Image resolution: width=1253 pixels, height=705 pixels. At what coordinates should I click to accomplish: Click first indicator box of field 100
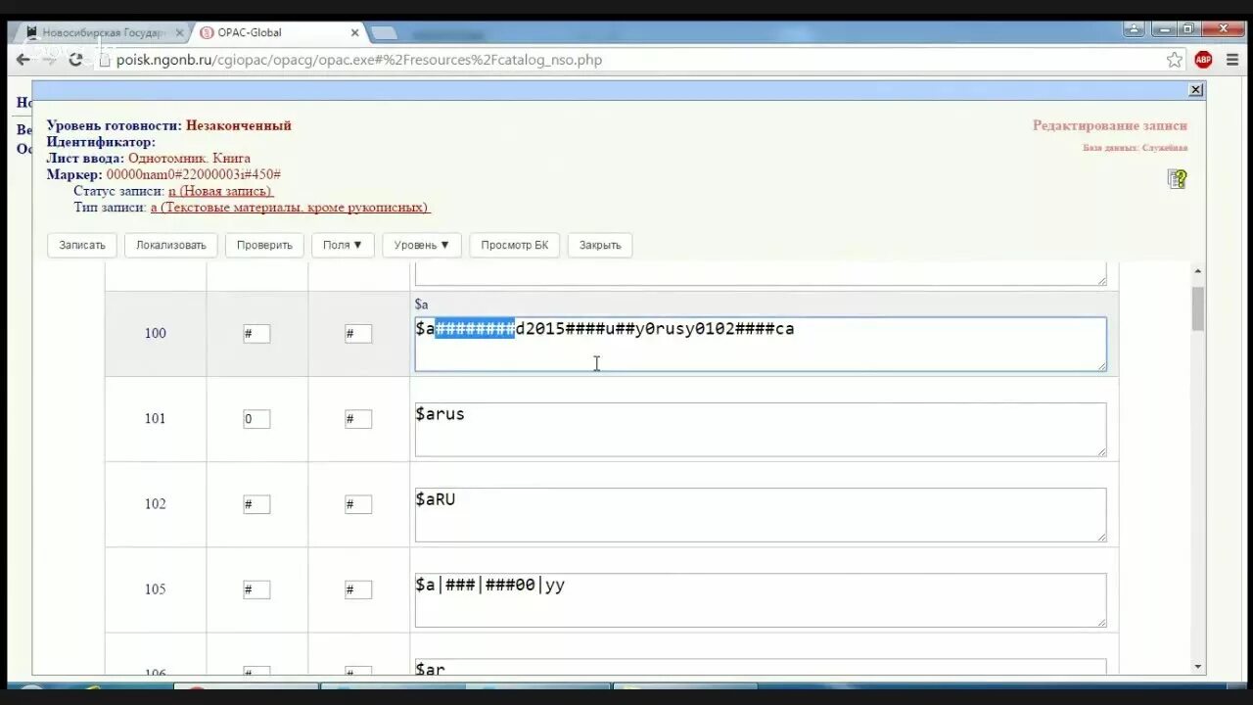(256, 334)
